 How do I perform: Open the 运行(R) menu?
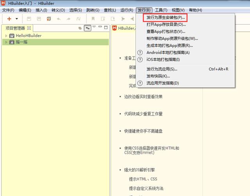coord(127,10)
